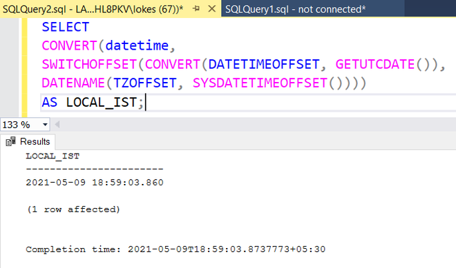Image resolution: width=456 pixels, height=268 pixels.
Task: Switch to SQLQuery1.sql not connected tab
Action: [x=296, y=9]
